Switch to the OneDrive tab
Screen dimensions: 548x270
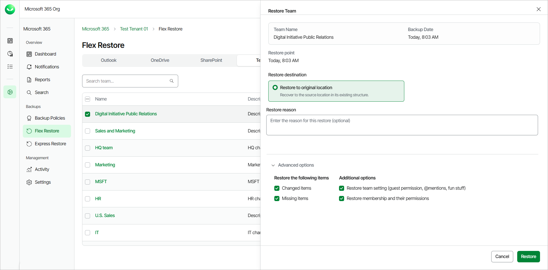click(x=160, y=60)
